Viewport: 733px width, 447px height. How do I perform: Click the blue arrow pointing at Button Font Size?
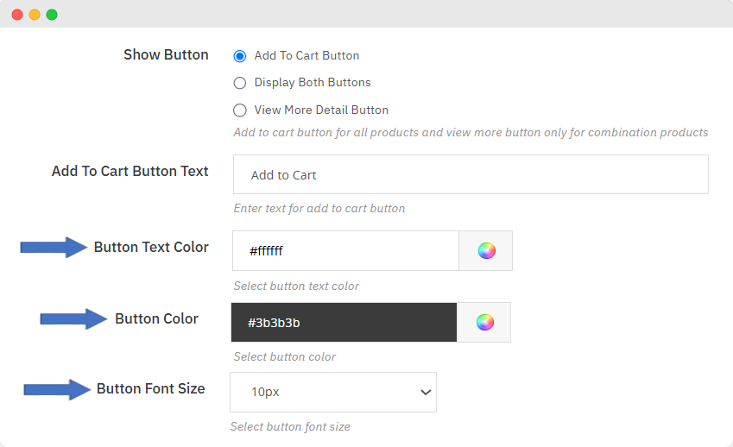tap(57, 389)
